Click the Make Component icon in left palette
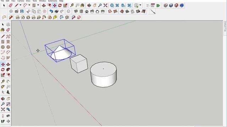 pyautogui.click(x=8, y=24)
